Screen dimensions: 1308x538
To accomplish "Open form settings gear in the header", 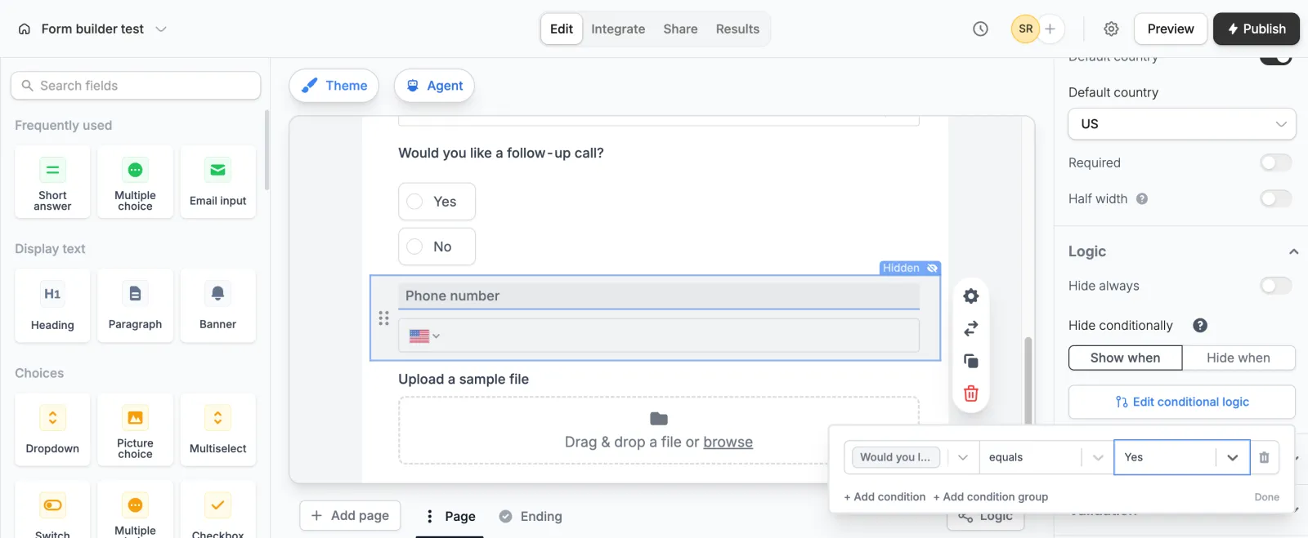I will coord(1111,29).
